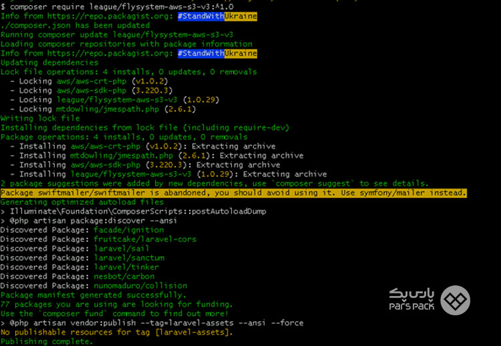Click 'Locking aws/aws-sdk-php (3.220.3)' line
The image size is (501, 346).
tap(91, 90)
